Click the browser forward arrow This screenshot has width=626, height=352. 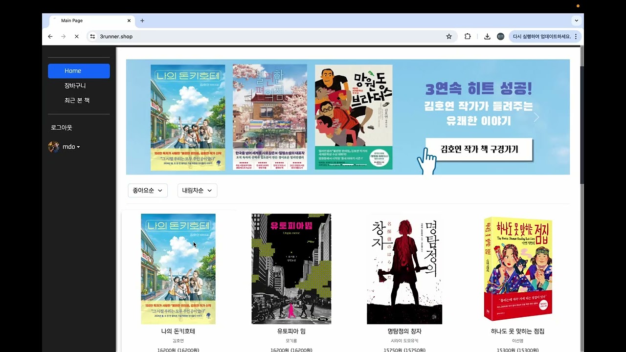[63, 37]
